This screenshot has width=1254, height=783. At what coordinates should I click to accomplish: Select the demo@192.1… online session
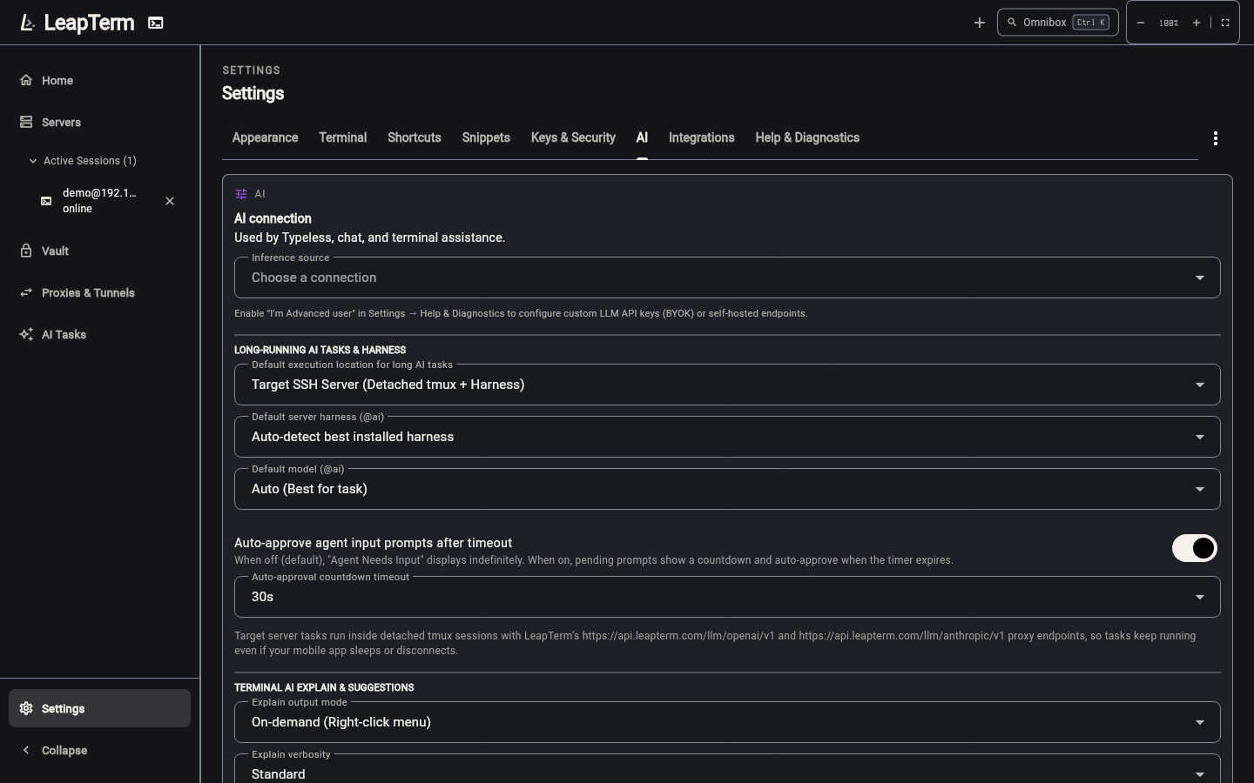99,201
